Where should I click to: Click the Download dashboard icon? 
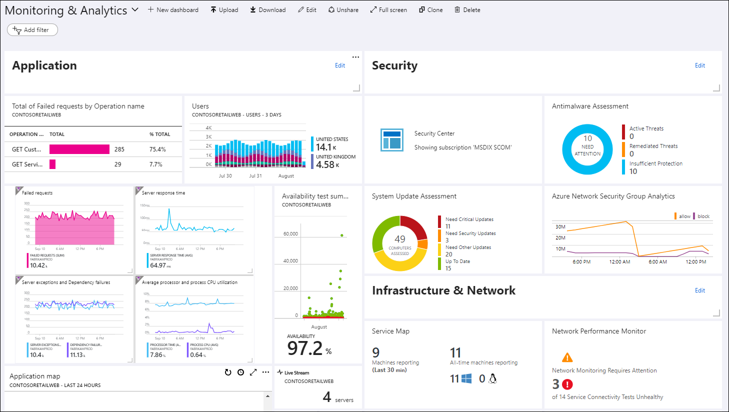(253, 9)
